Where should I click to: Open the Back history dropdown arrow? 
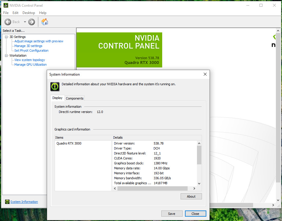[25, 22]
